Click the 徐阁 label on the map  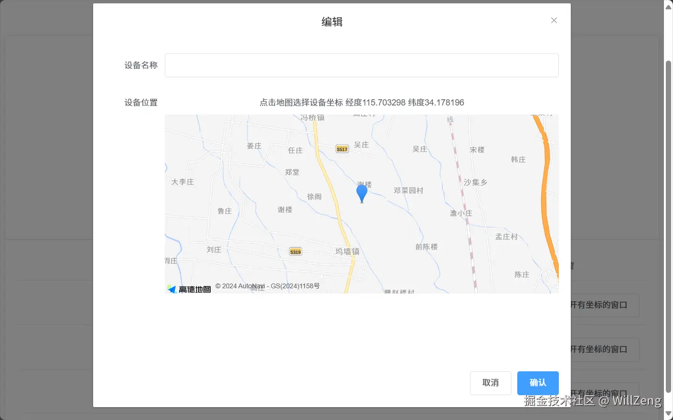(314, 197)
